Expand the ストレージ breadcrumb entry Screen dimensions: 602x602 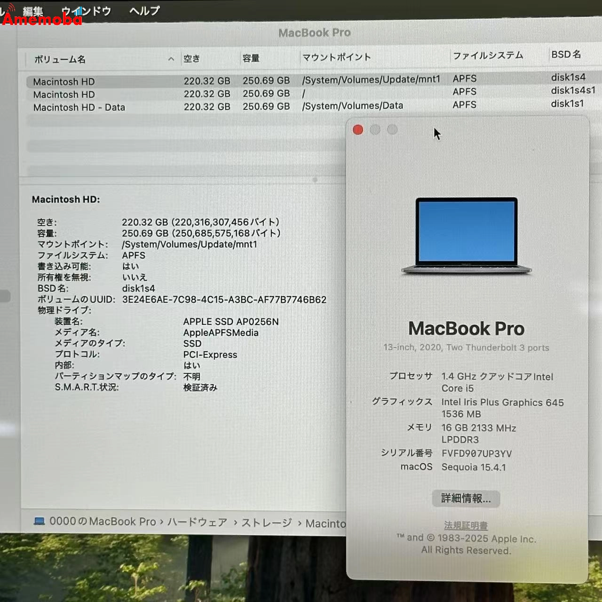[x=266, y=522]
